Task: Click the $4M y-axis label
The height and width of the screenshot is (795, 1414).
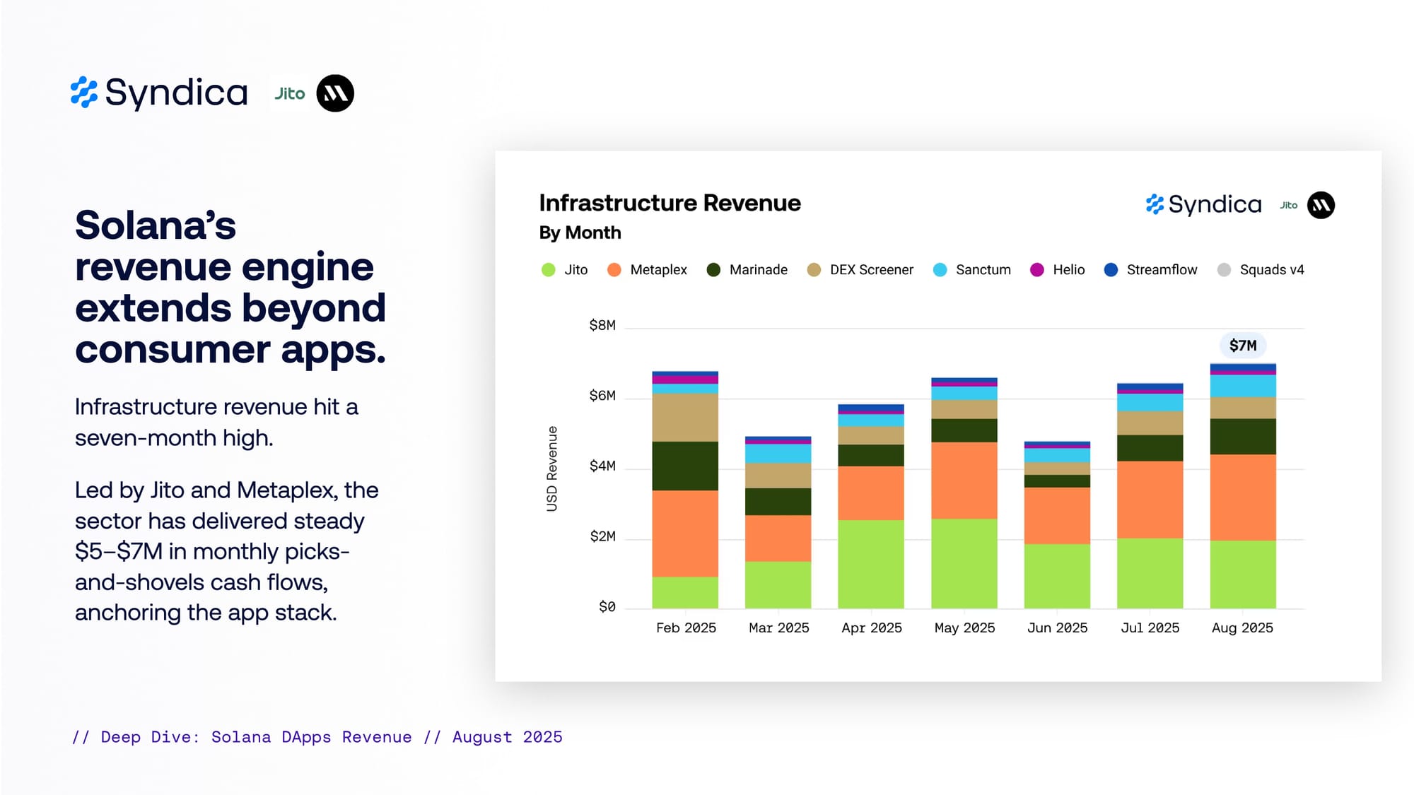Action: pos(602,466)
